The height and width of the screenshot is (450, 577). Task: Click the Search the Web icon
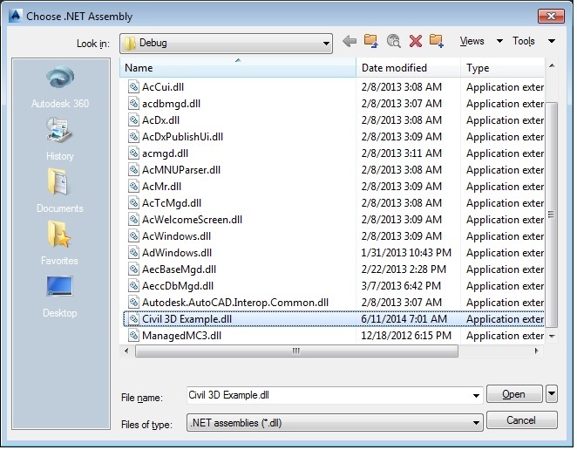tap(393, 41)
